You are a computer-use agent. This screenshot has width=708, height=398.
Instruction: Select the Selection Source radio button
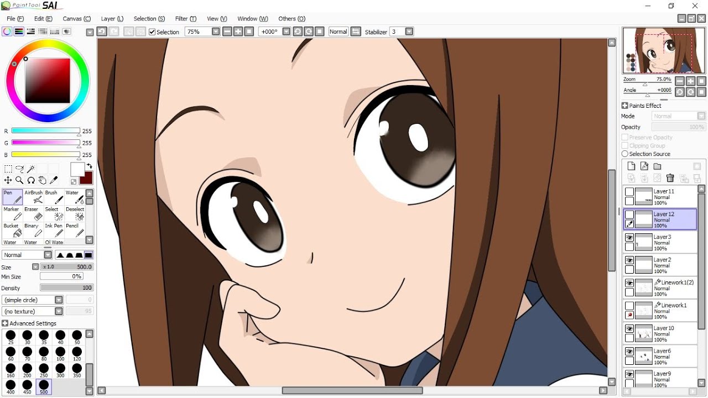pyautogui.click(x=625, y=154)
